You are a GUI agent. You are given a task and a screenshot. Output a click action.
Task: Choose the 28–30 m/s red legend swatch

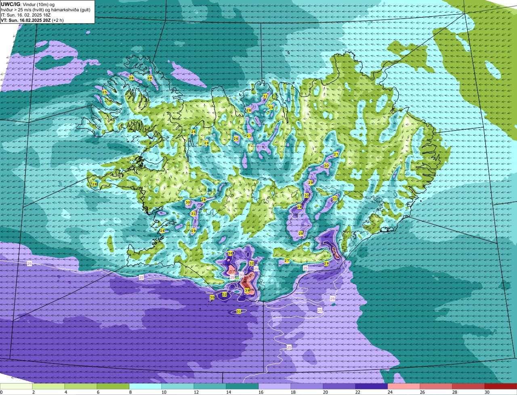(469, 387)
